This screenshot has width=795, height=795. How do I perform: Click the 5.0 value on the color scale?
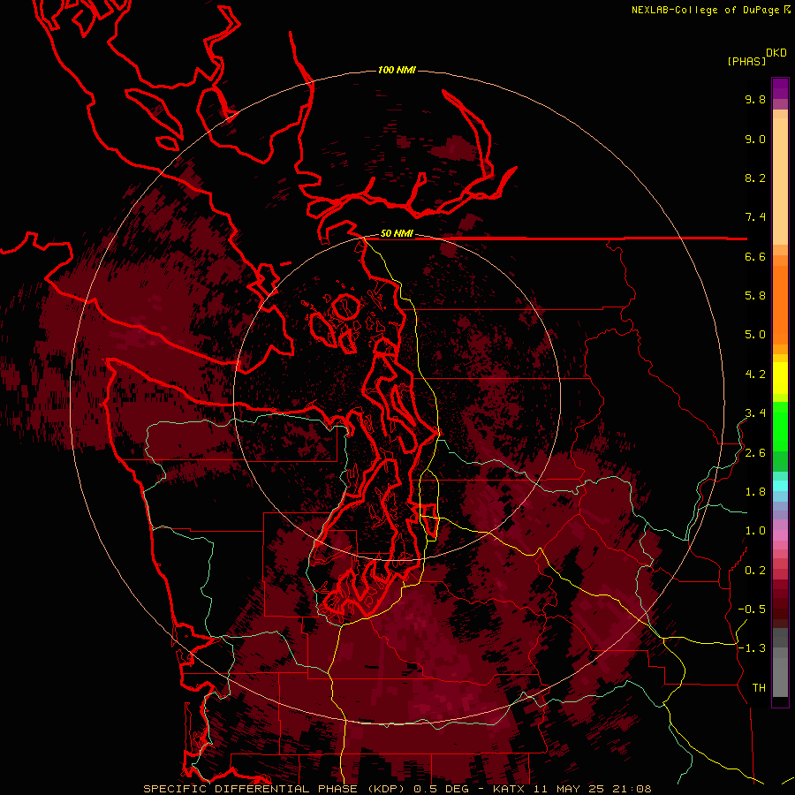[755, 335]
